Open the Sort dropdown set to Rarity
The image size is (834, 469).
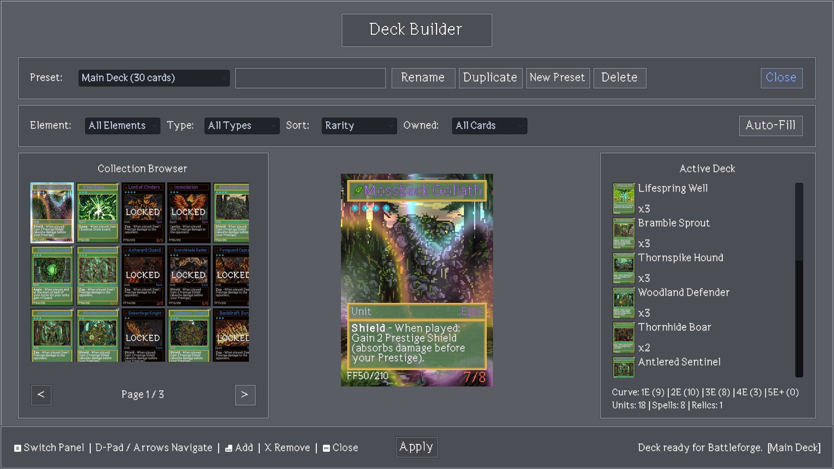(x=359, y=126)
